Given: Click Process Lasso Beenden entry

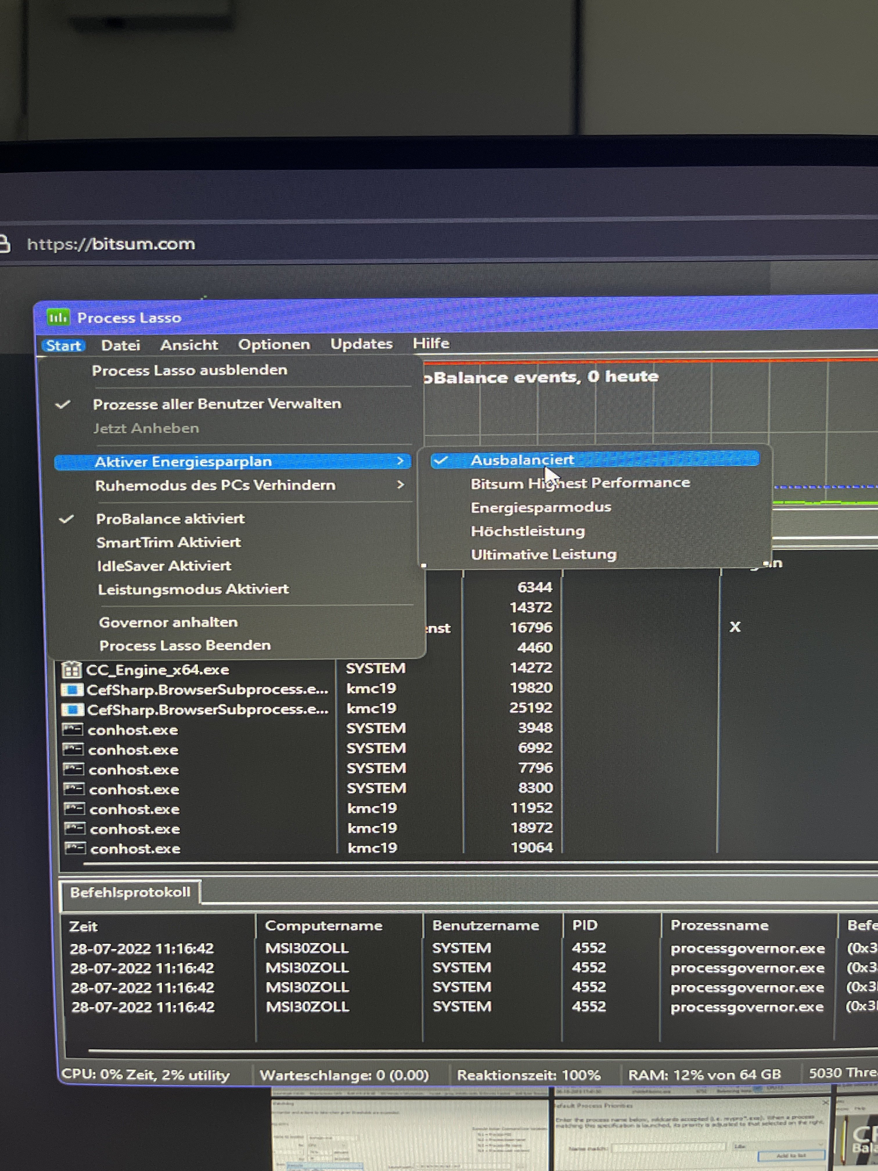Looking at the screenshot, I should tap(185, 645).
